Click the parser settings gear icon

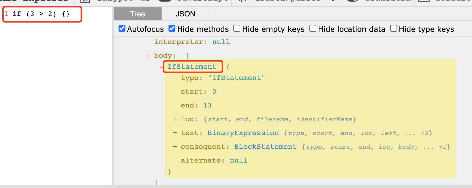[333, 1]
